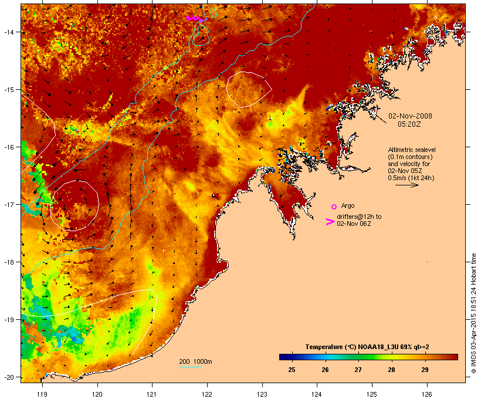Click the 27 value on temperature scale
481x399 pixels.
[x=358, y=370]
